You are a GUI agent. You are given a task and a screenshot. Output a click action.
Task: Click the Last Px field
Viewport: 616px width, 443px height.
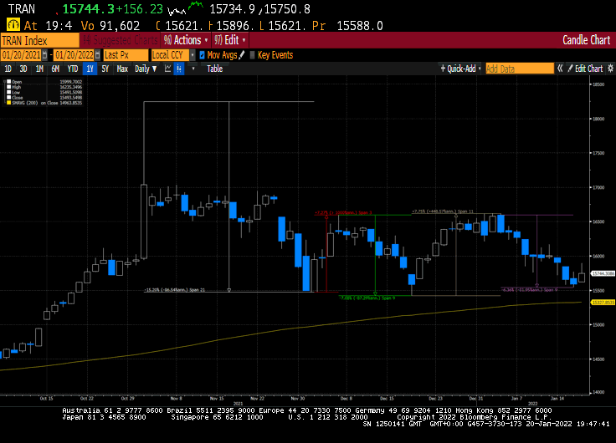(x=126, y=55)
